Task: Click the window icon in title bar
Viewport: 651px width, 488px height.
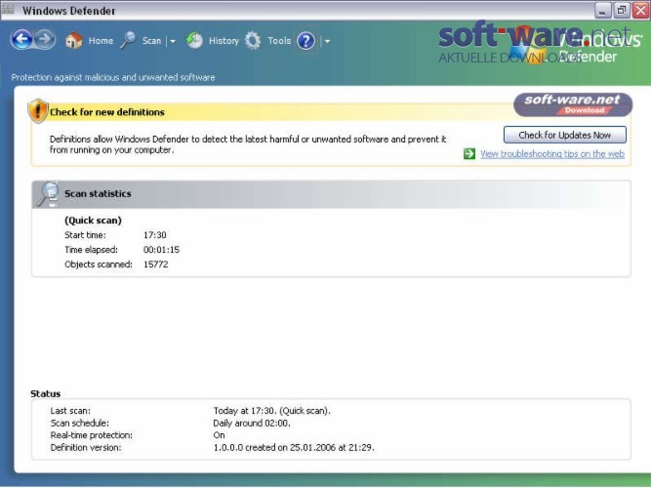Action: coord(8,10)
